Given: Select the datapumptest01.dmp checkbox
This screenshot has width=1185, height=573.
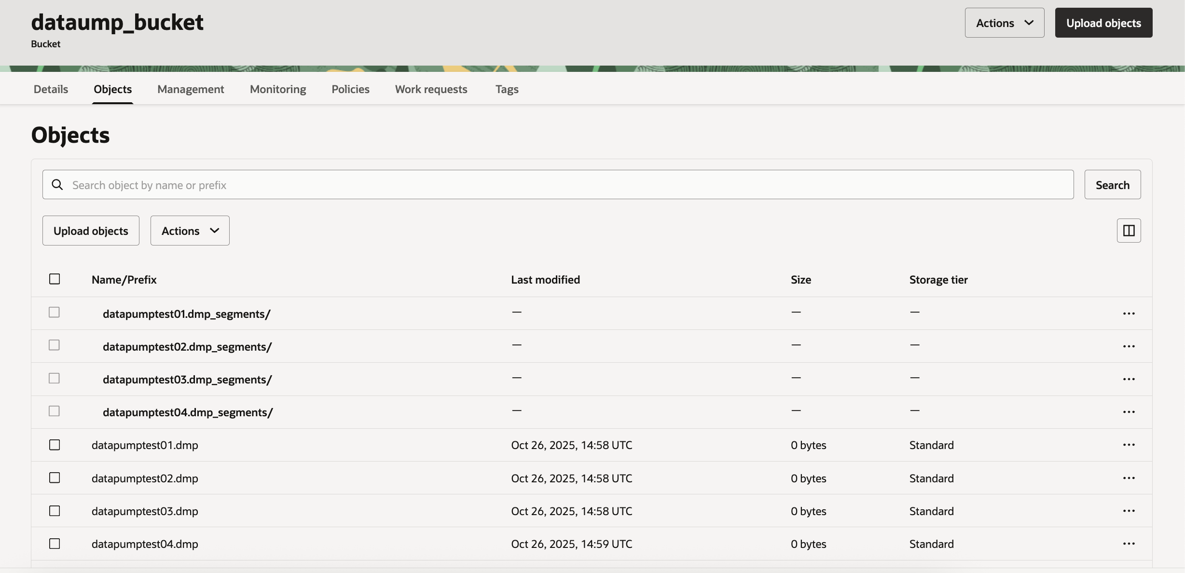Looking at the screenshot, I should [x=55, y=445].
